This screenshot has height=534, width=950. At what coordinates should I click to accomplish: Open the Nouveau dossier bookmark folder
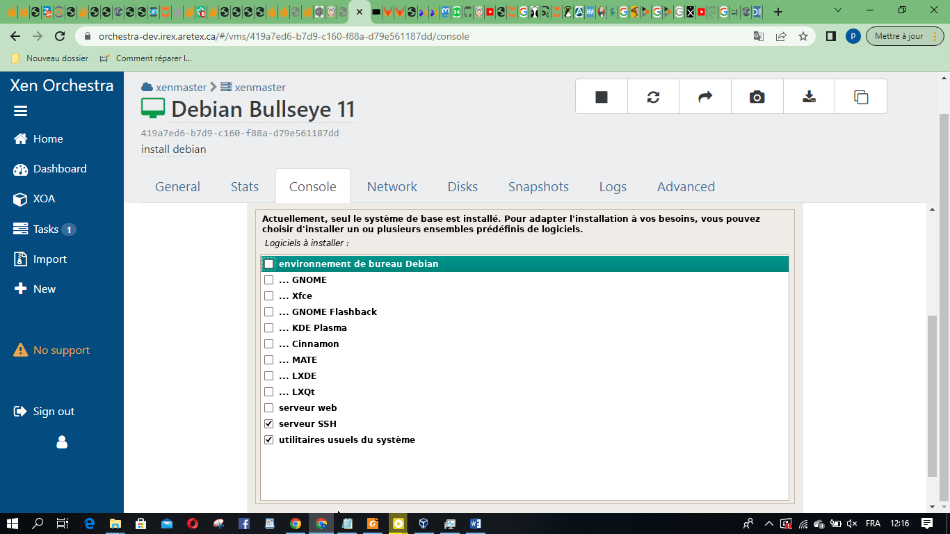50,58
